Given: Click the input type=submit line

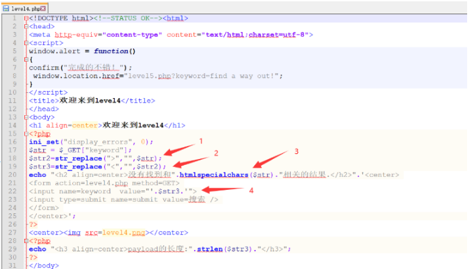Looking at the screenshot, I should [123, 200].
